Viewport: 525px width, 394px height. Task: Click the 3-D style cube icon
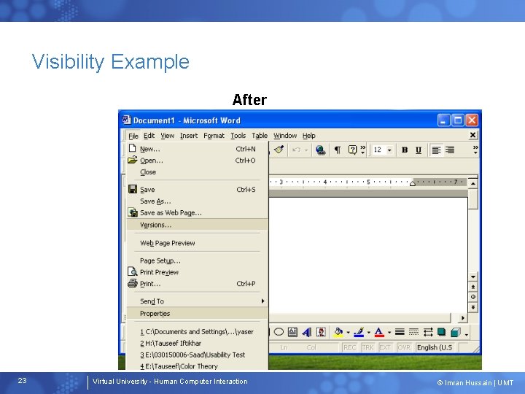(x=456, y=332)
